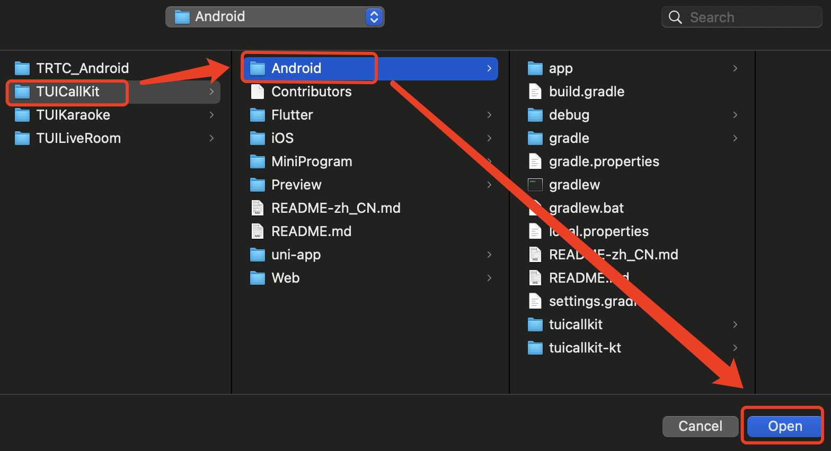The image size is (831, 451).
Task: Click the Preview folder icon
Action: pos(258,185)
